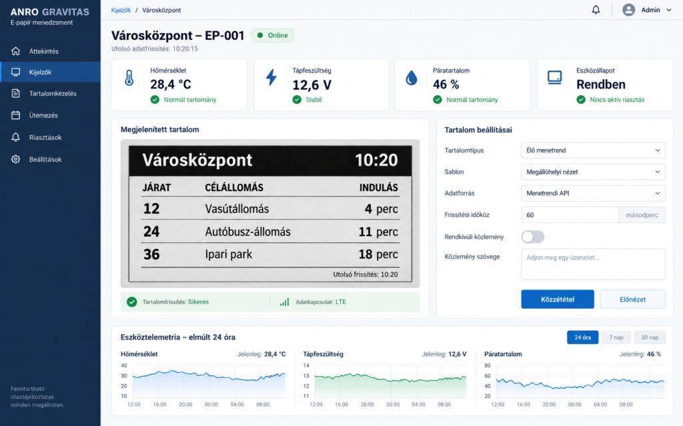The width and height of the screenshot is (683, 426).
Task: Open Beállítások in the sidebar
Action: tap(50, 159)
